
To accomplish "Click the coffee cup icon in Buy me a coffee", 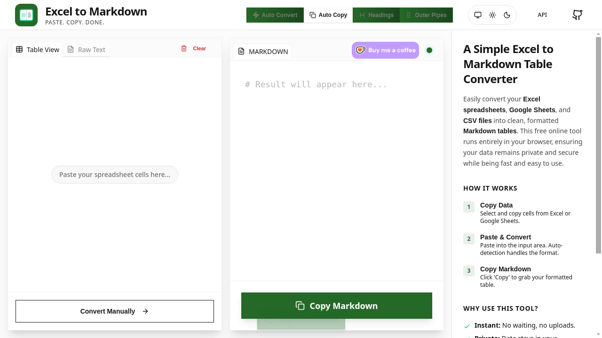I will coord(360,50).
